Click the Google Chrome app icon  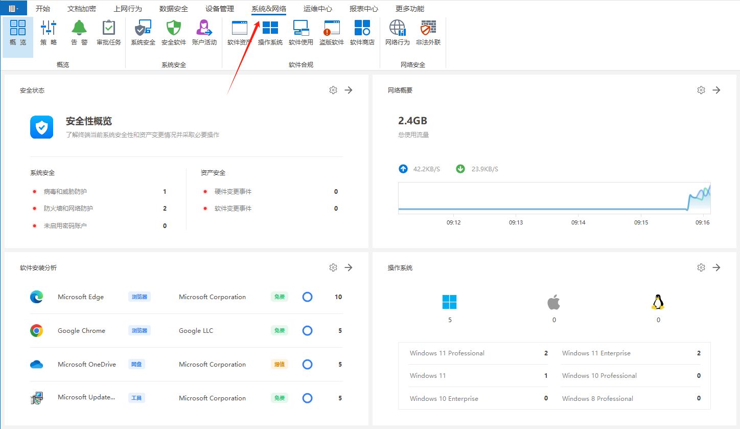36,331
